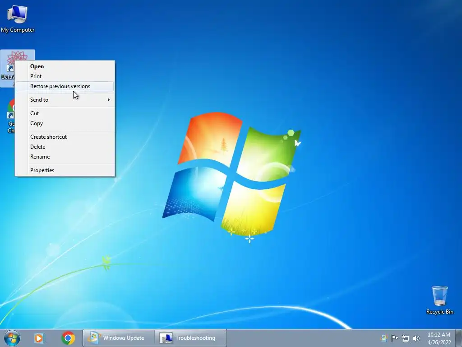Select Restore previous versions
Screen dimensions: 462x347
coord(65,86)
